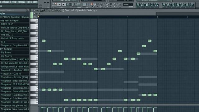This screenshot has height=112, width=199.
Task: Open the piano roll options arrow menu
Action: pyautogui.click(x=32, y=10)
